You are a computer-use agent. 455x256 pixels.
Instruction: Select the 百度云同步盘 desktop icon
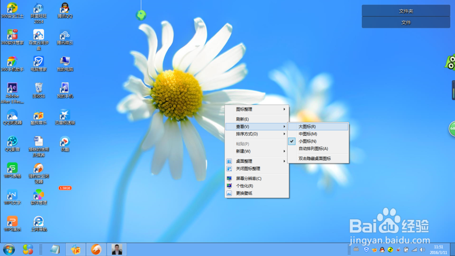click(39, 40)
